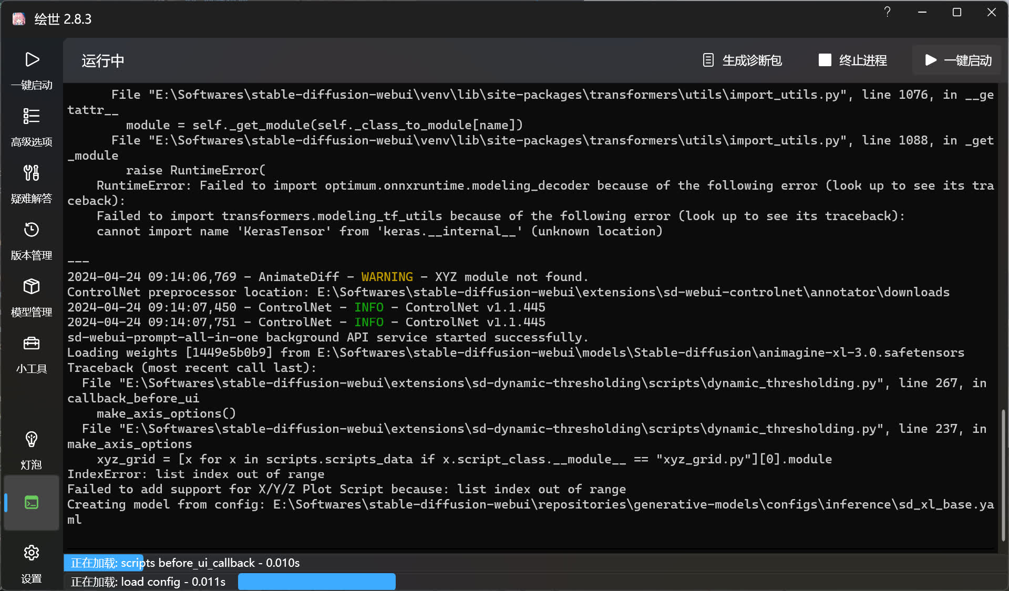The height and width of the screenshot is (591, 1009).
Task: Click the yellow WARNING text in log
Action: point(387,277)
